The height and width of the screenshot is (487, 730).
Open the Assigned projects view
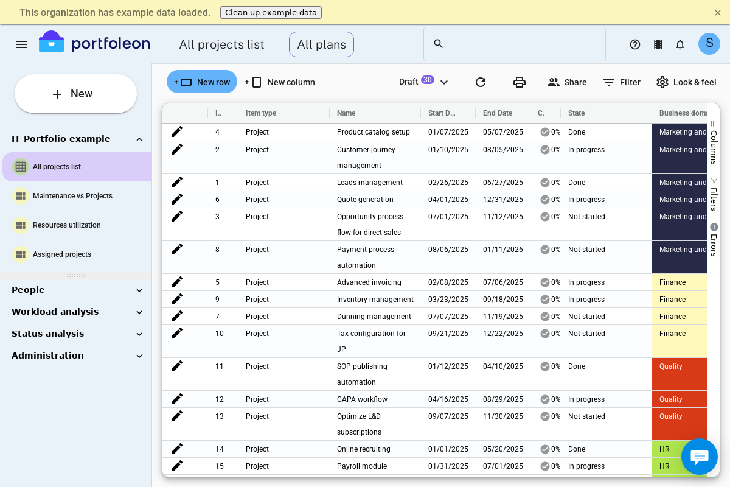click(x=77, y=254)
